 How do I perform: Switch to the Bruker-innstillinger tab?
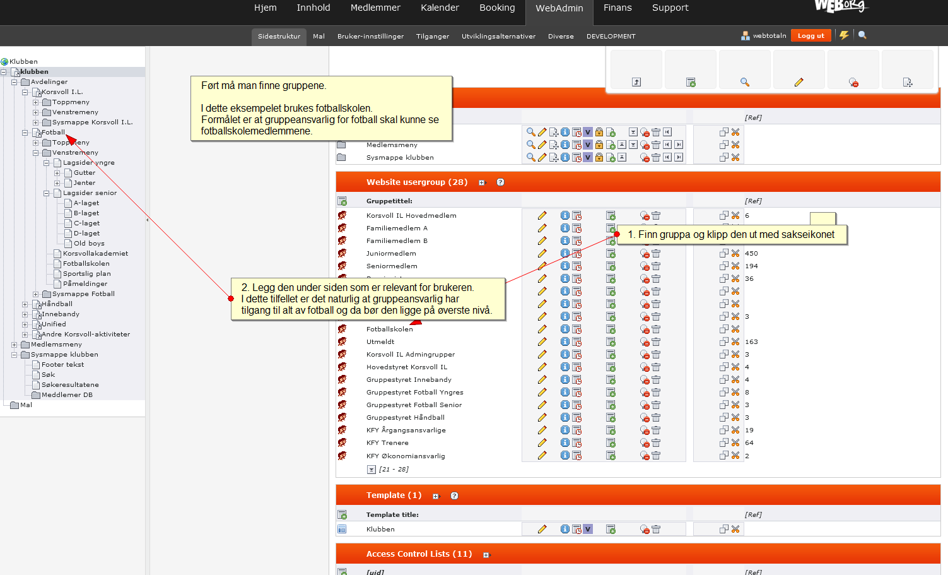[370, 36]
